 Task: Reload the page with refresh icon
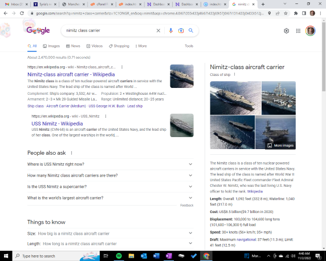pos(22,13)
